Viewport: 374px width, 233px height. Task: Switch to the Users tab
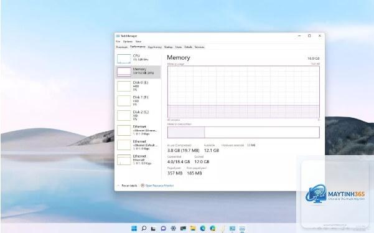179,47
